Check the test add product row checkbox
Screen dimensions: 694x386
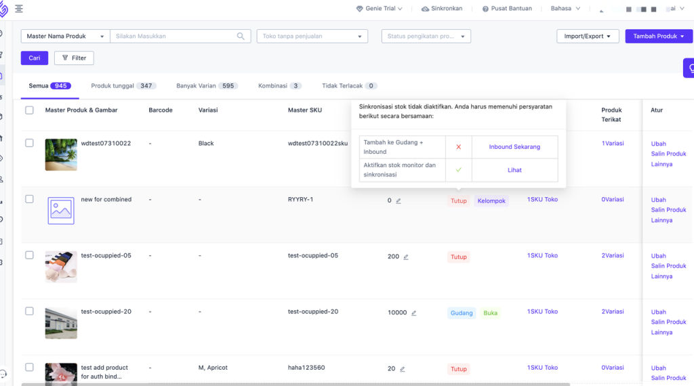tap(29, 367)
